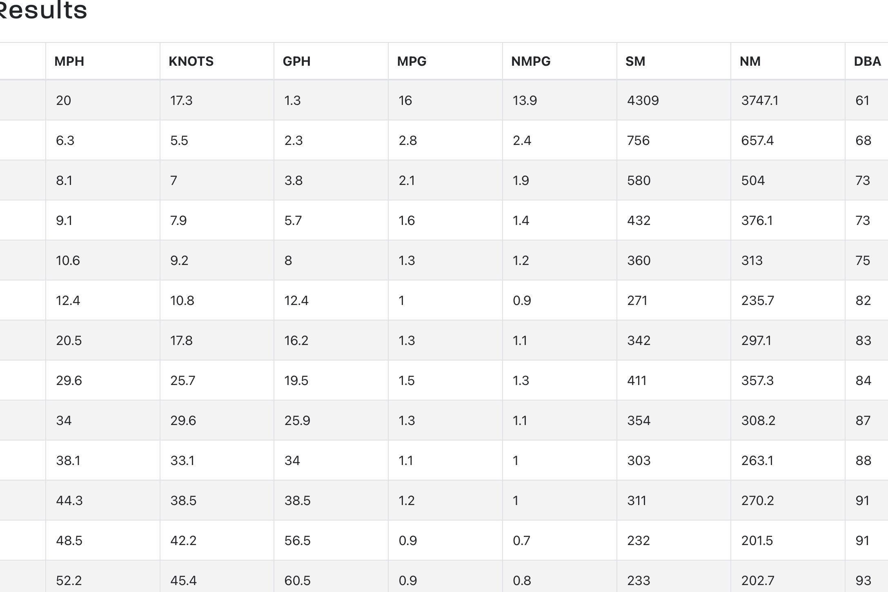The image size is (888, 592).
Task: Click the 4309 cell in SM column
Action: (x=643, y=100)
